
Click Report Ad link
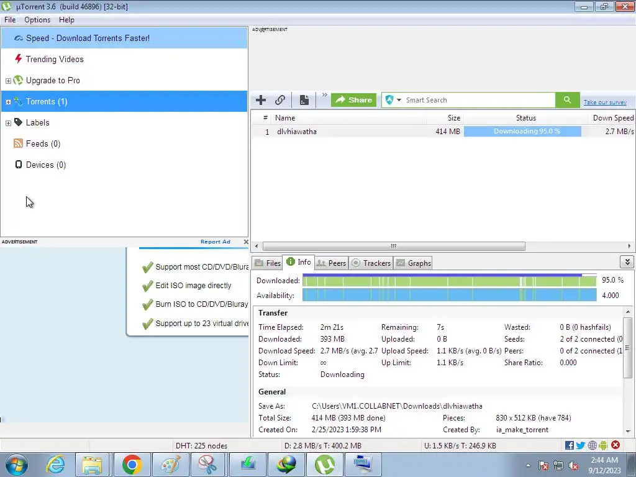click(x=216, y=242)
